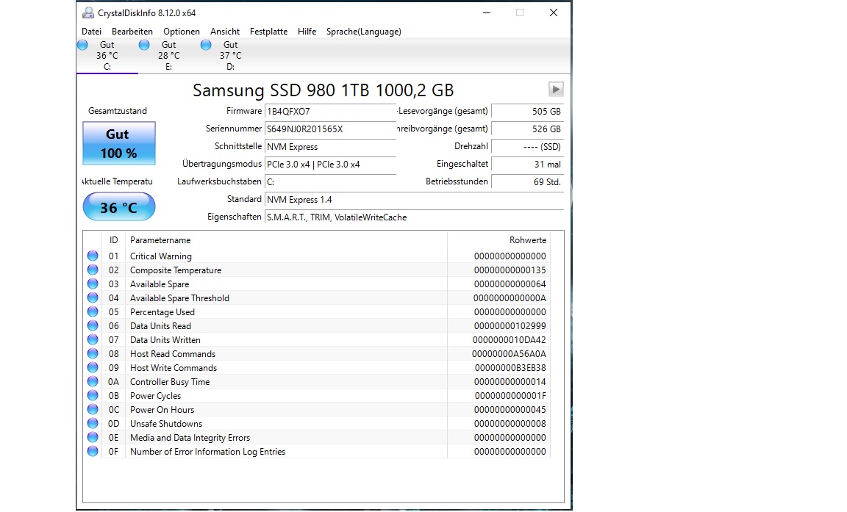This screenshot has height=512, width=847.
Task: Click status orb for Data Units Written row
Action: tap(93, 340)
